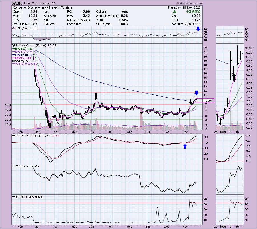Click the EPS value -3.42
Viewport: 257px width, 229px height.
pyautogui.click(x=86, y=16)
